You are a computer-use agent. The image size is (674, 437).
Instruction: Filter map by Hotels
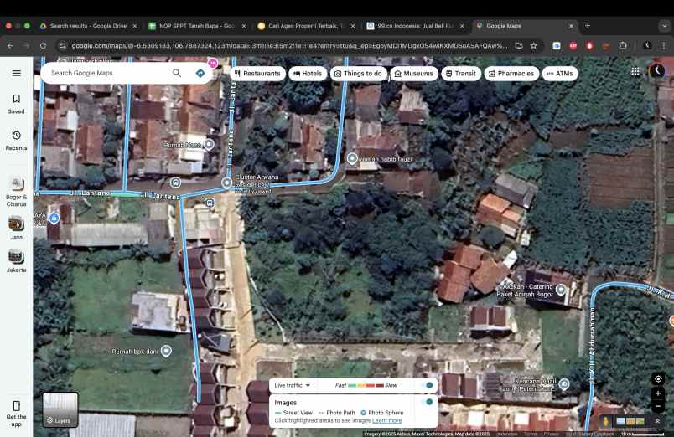tap(308, 74)
